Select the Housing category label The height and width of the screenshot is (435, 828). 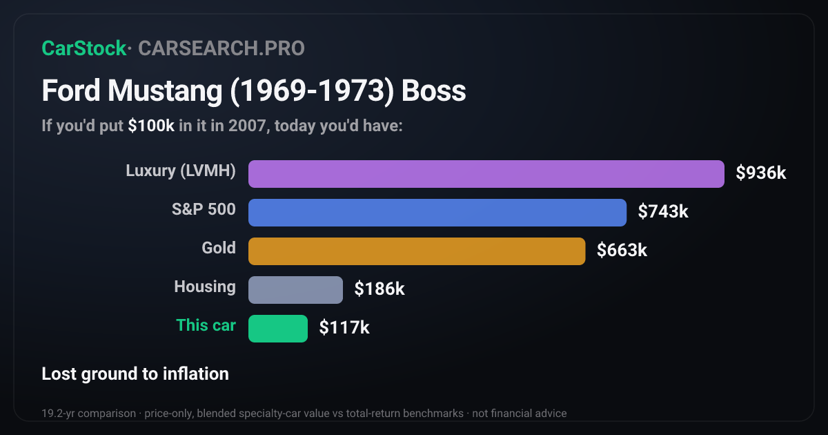tap(205, 287)
